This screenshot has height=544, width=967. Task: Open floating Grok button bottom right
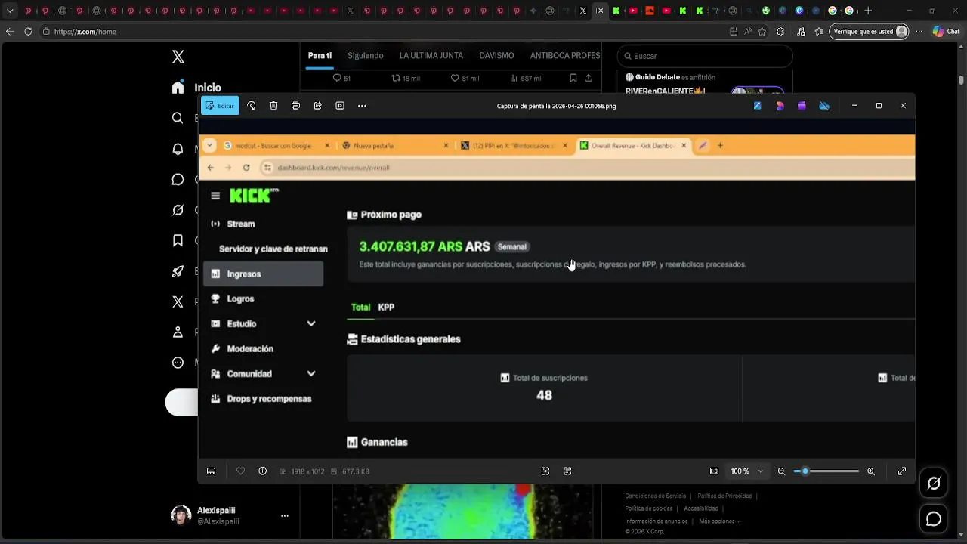click(934, 484)
